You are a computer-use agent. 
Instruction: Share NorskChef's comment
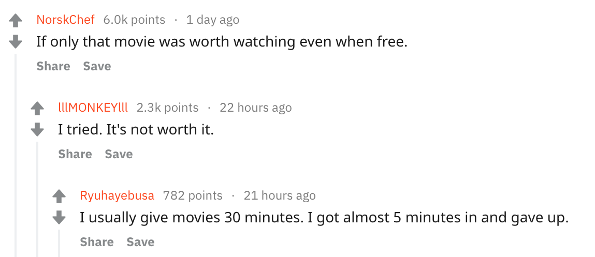[x=53, y=66]
